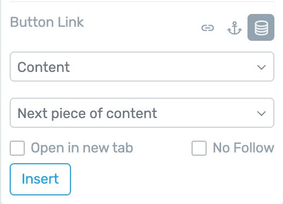Switch link type to URL mode
The height and width of the screenshot is (204, 283).
[x=208, y=28]
